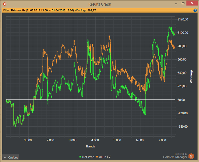Click the €80,00 axis label
Image resolution: width=199 pixels, height=162 pixels.
(x=182, y=46)
